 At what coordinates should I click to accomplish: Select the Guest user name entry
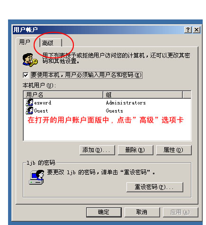(41, 111)
